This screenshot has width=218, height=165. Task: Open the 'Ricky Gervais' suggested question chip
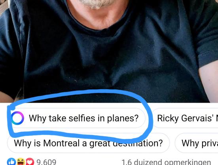(x=186, y=118)
